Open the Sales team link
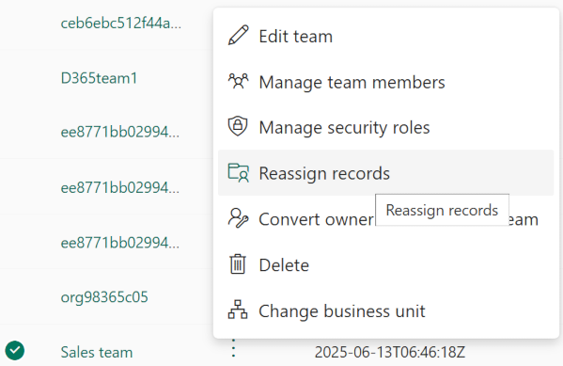The width and height of the screenshot is (563, 366). click(x=97, y=352)
